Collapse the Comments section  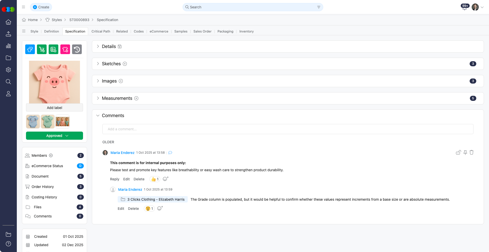coord(98,115)
